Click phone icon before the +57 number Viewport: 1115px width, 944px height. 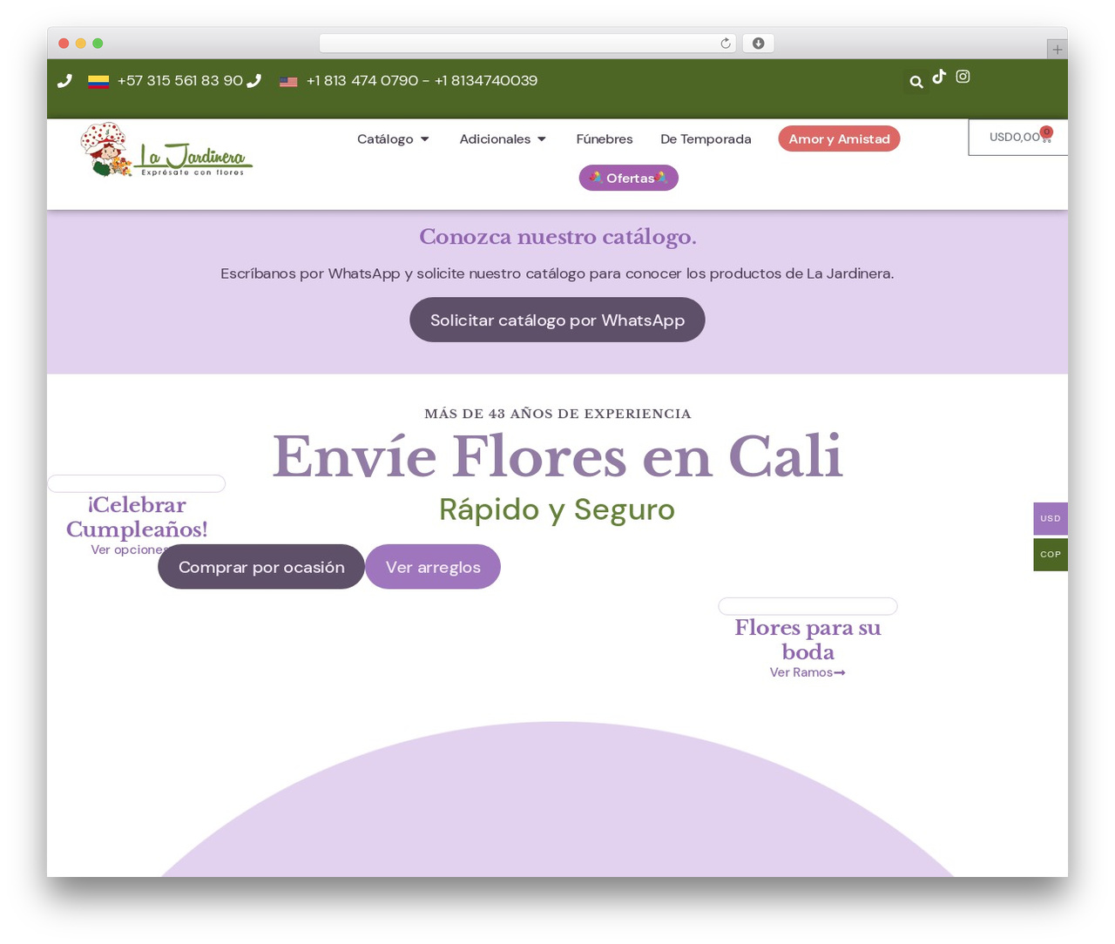[x=64, y=81]
